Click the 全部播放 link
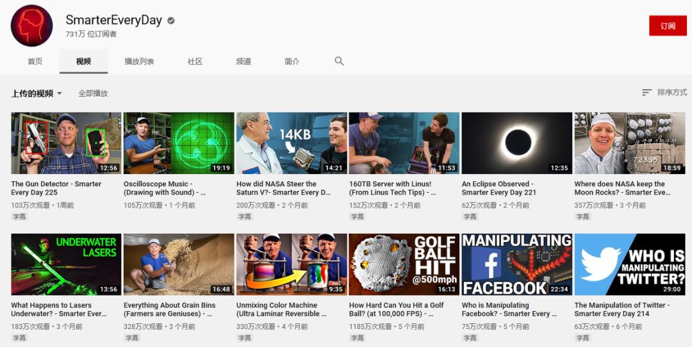The image size is (692, 347). (93, 93)
